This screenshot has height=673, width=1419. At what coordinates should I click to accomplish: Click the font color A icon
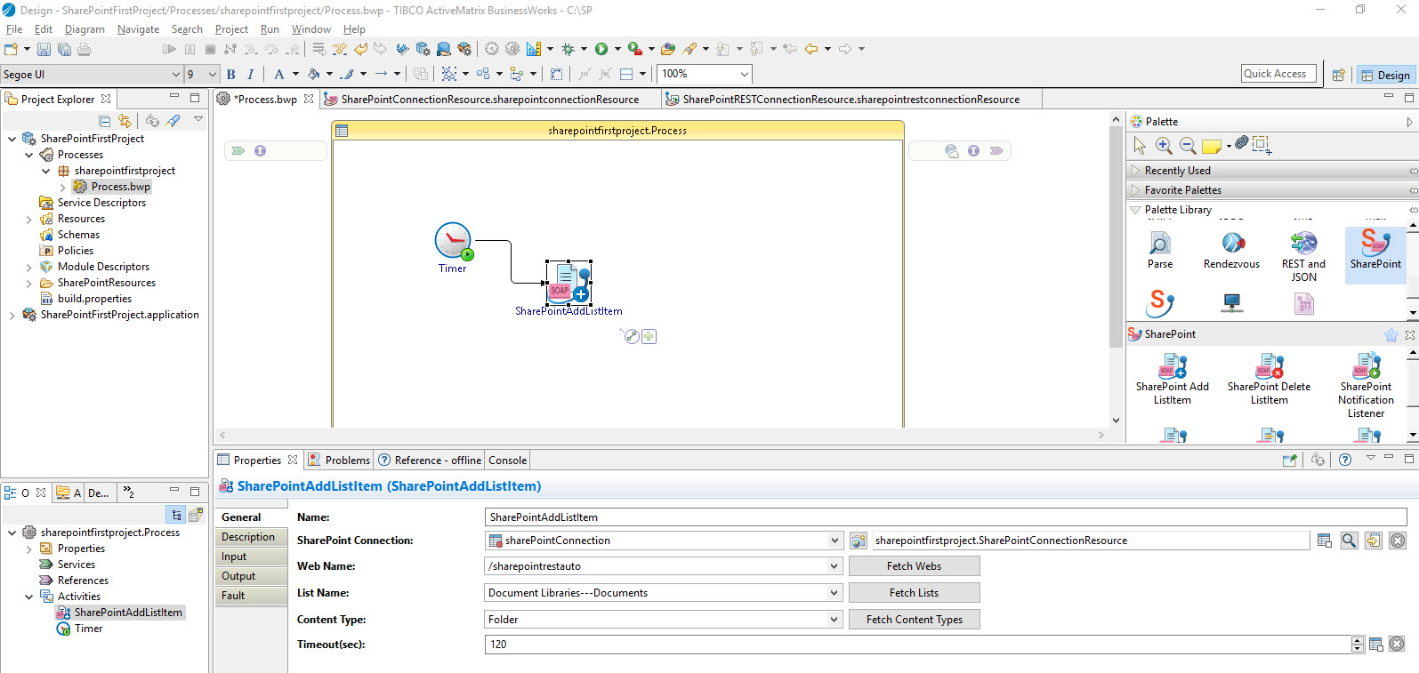click(x=279, y=74)
